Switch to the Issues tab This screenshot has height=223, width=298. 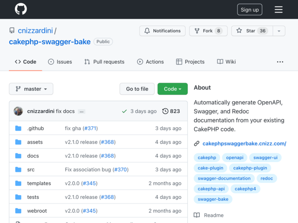click(60, 62)
